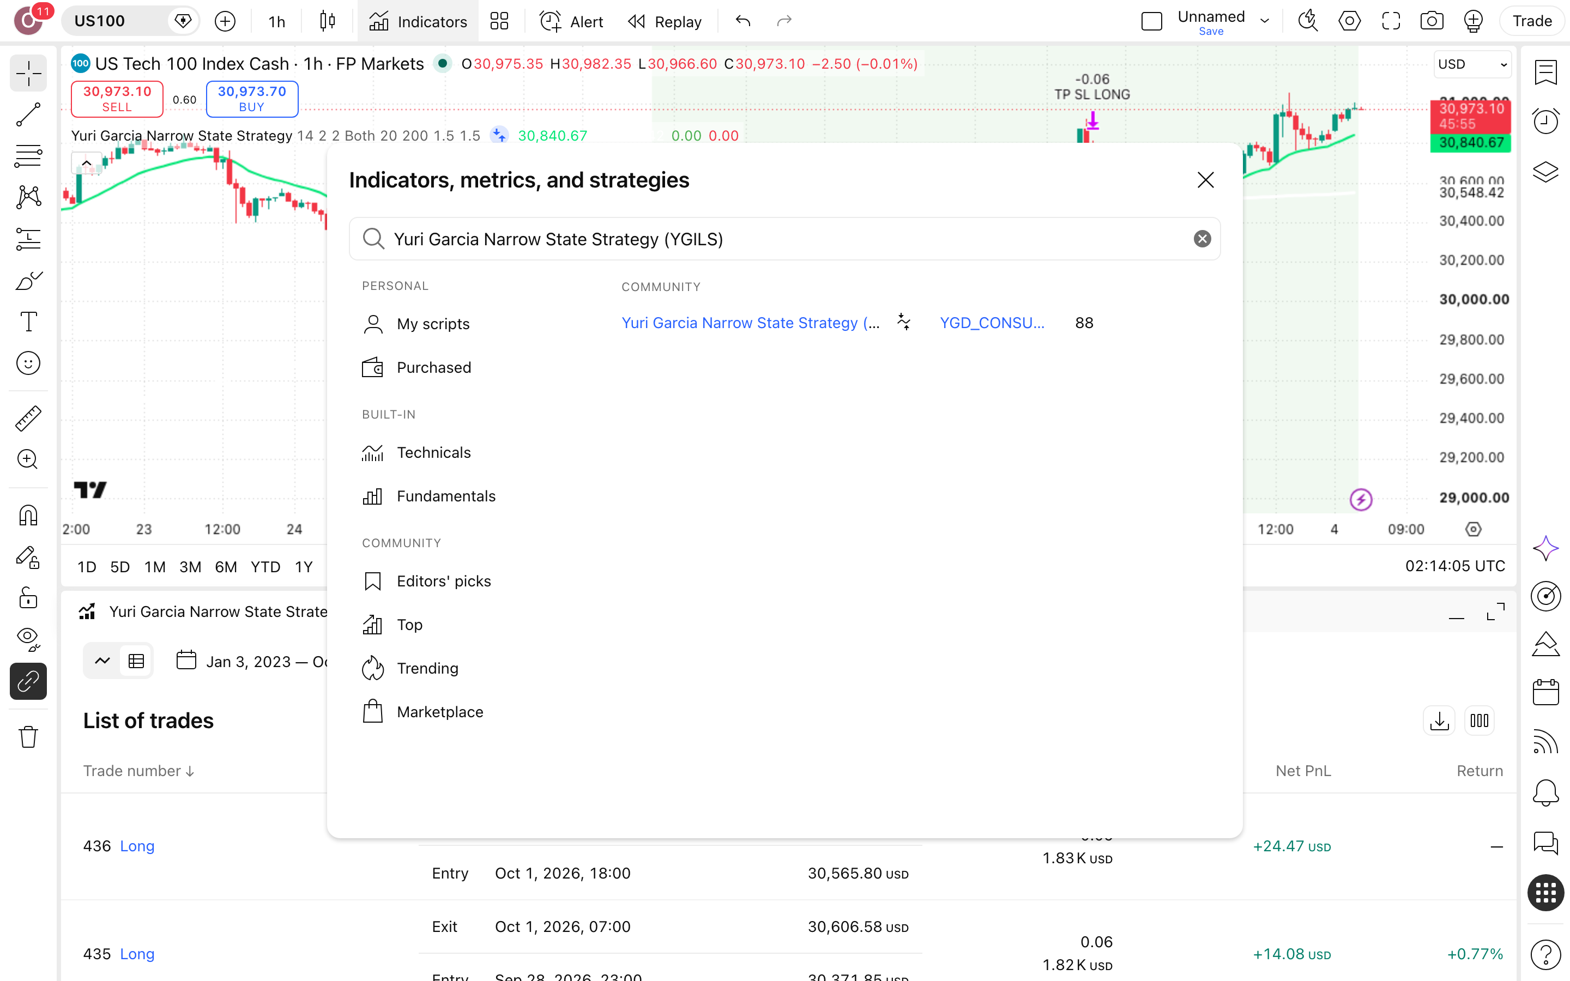1570x981 pixels.
Task: Click the BUY 30,973.70 button
Action: click(252, 99)
